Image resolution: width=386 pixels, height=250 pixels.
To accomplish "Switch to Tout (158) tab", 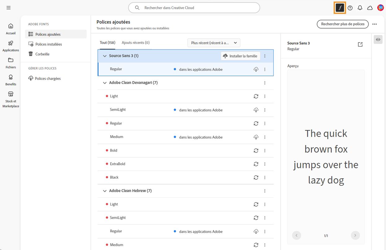I will click(x=107, y=43).
